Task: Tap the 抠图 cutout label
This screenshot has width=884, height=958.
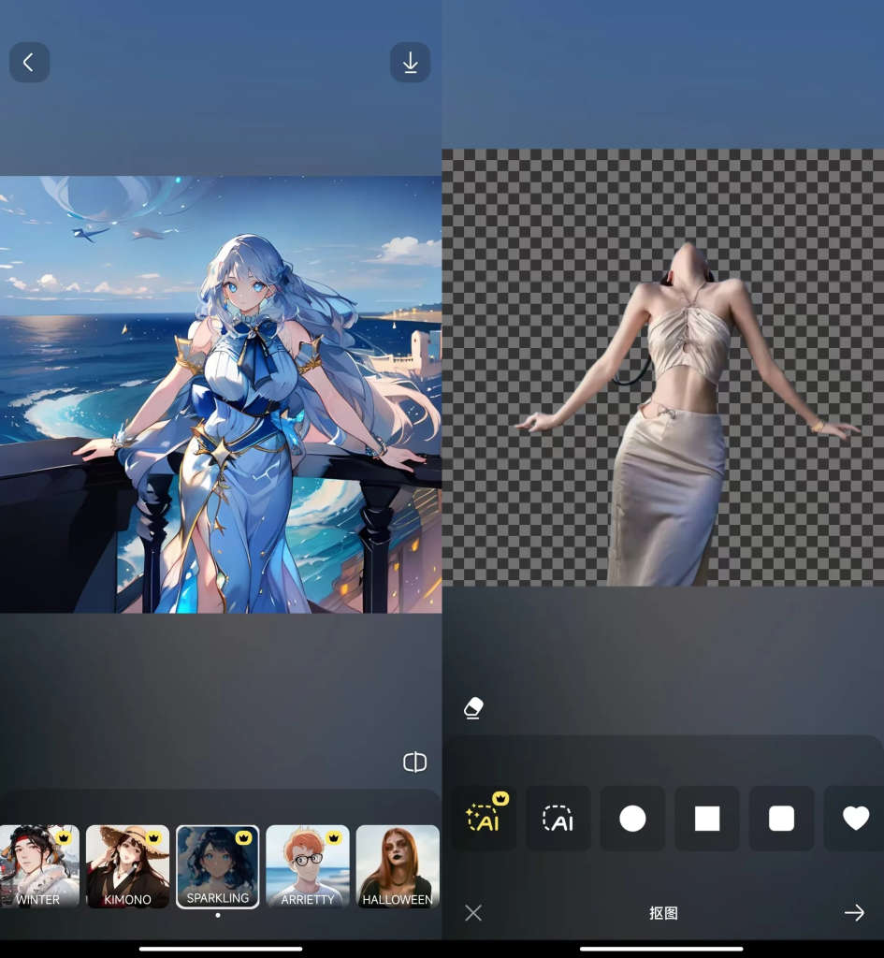Action: [x=663, y=913]
